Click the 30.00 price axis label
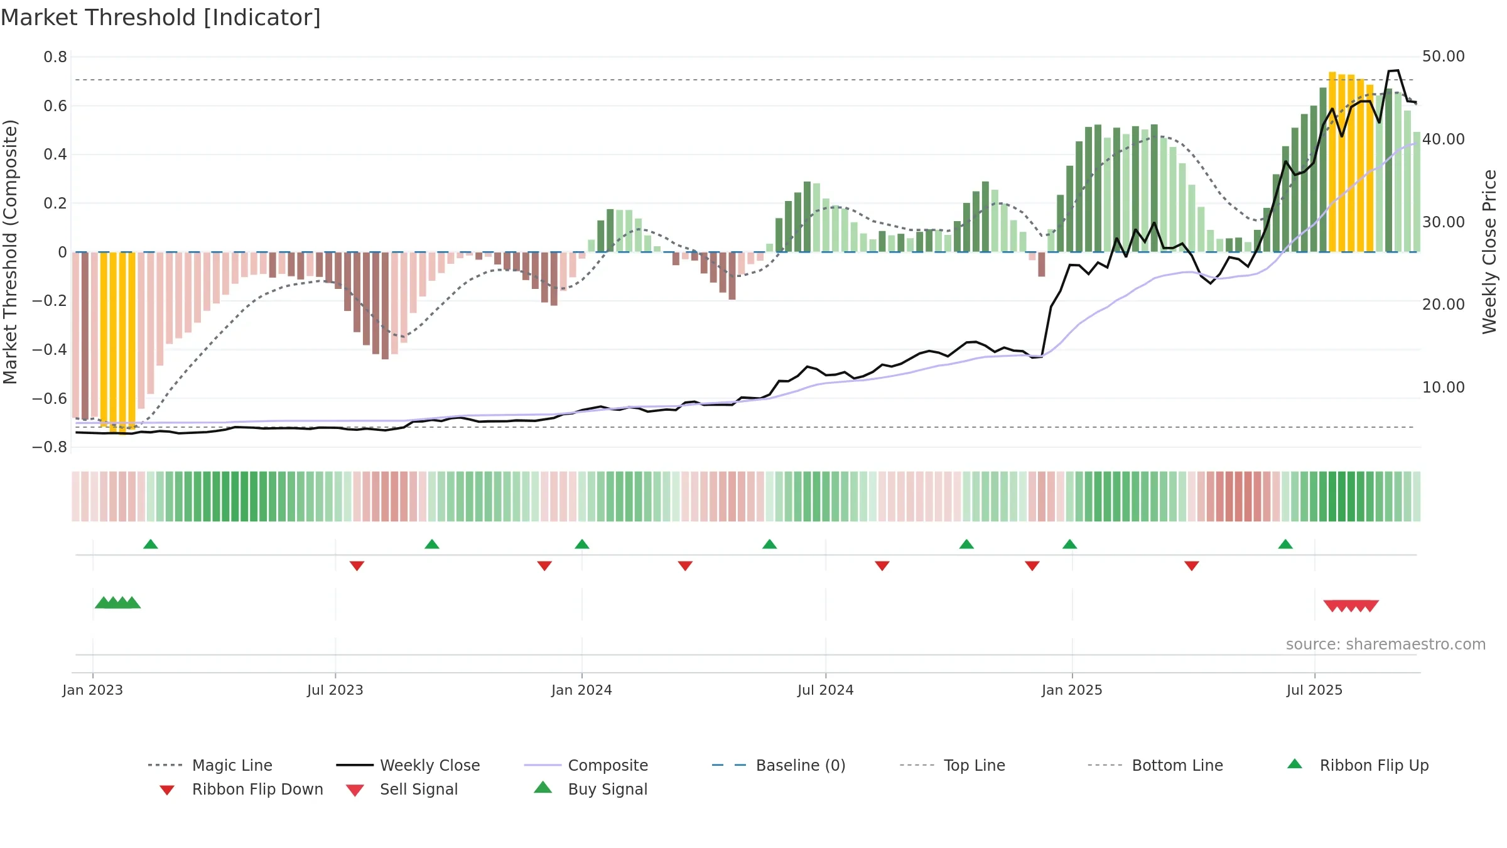1507x848 pixels. point(1444,222)
